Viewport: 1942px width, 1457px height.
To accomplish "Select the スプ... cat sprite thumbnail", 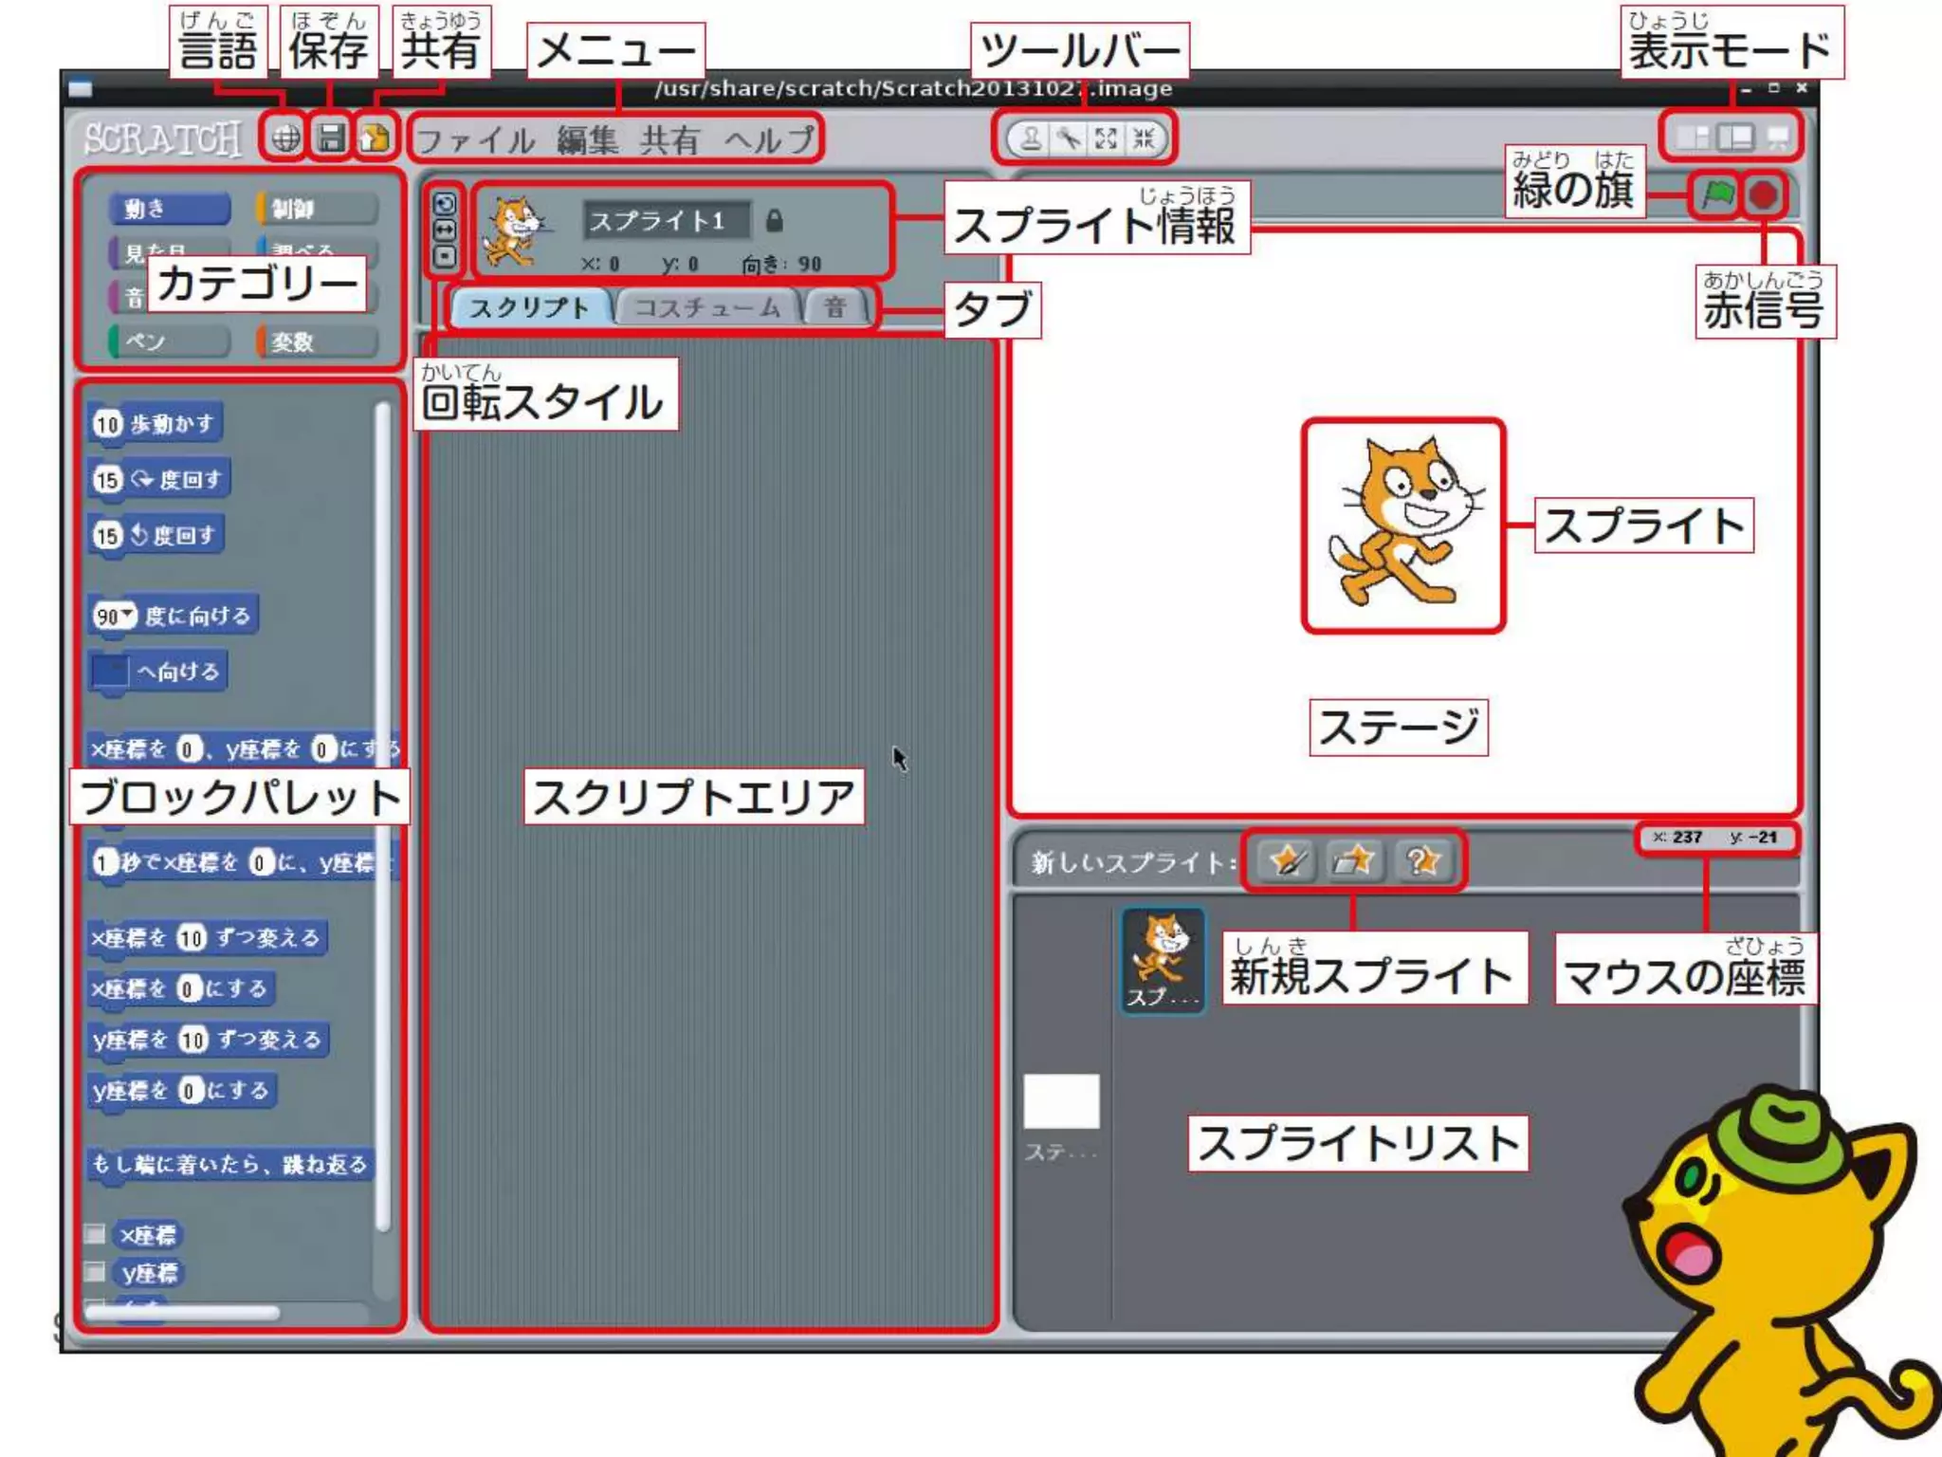I will [x=1163, y=961].
